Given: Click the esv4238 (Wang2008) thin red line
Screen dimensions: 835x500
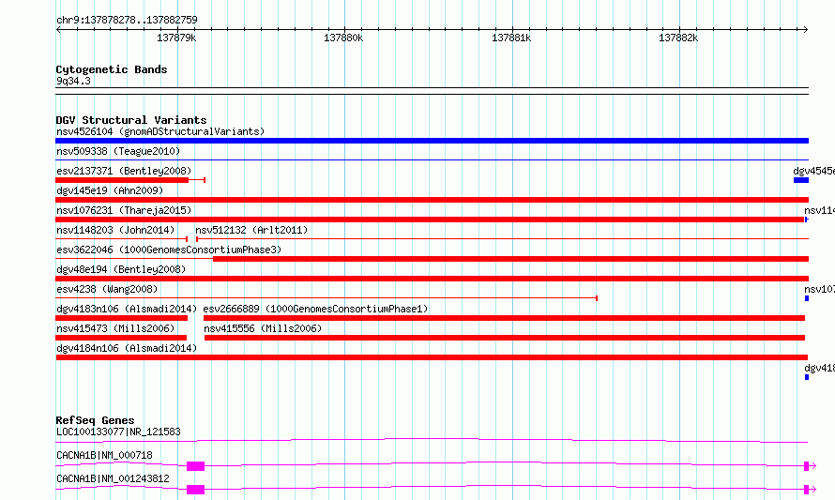Looking at the screenshot, I should [326, 298].
